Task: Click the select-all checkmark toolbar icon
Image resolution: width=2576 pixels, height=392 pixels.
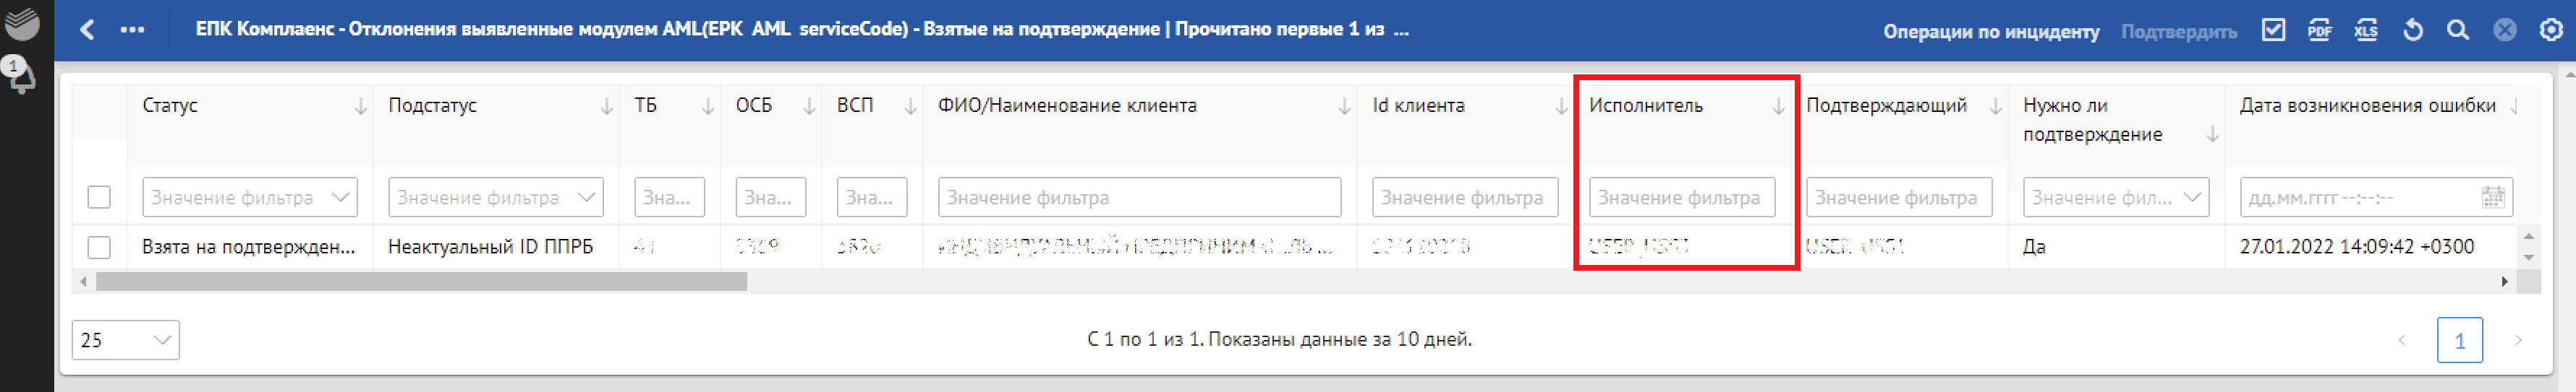Action: click(2273, 30)
